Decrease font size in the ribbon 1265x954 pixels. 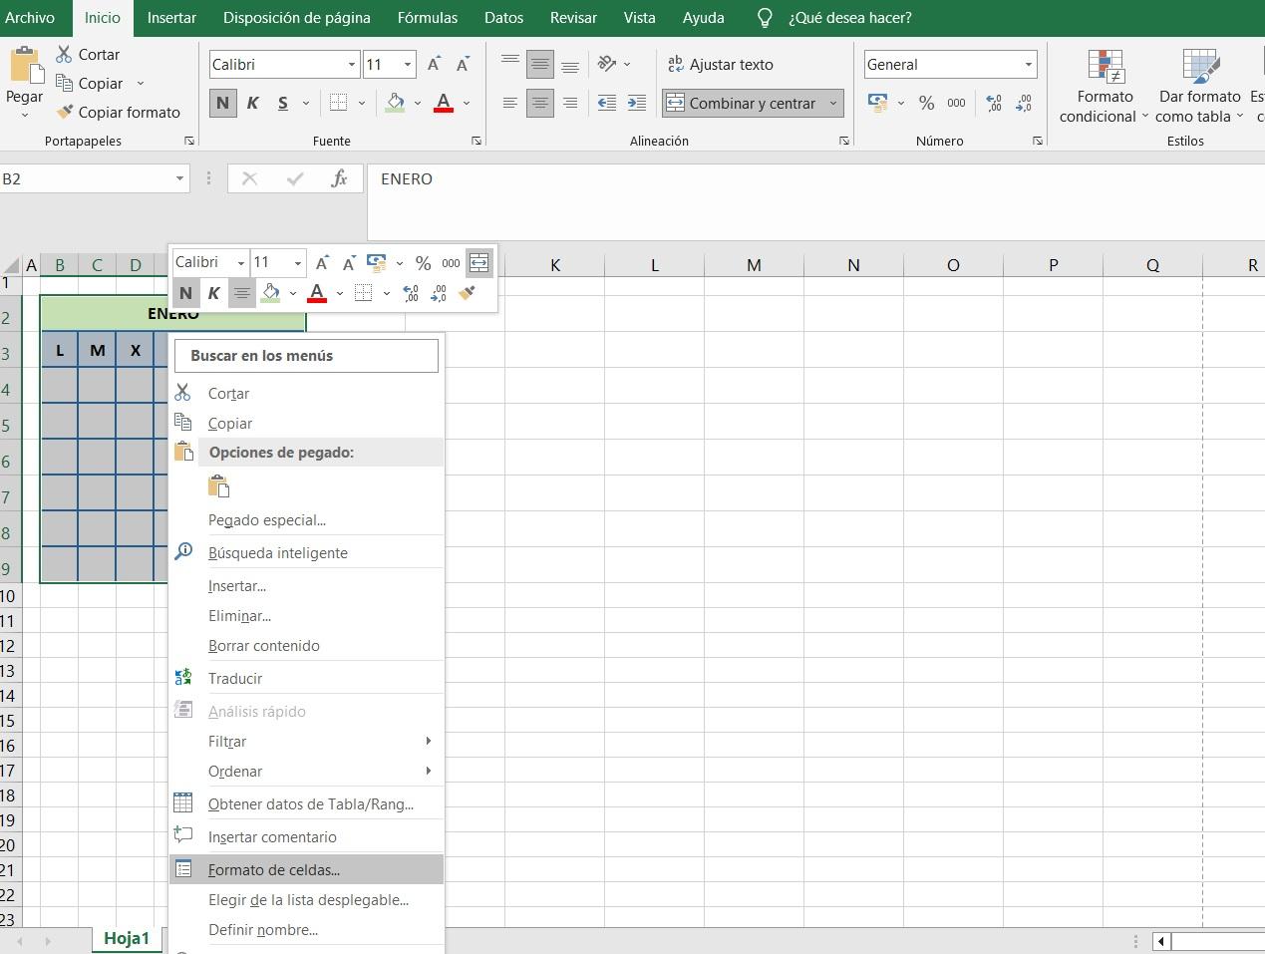(463, 65)
